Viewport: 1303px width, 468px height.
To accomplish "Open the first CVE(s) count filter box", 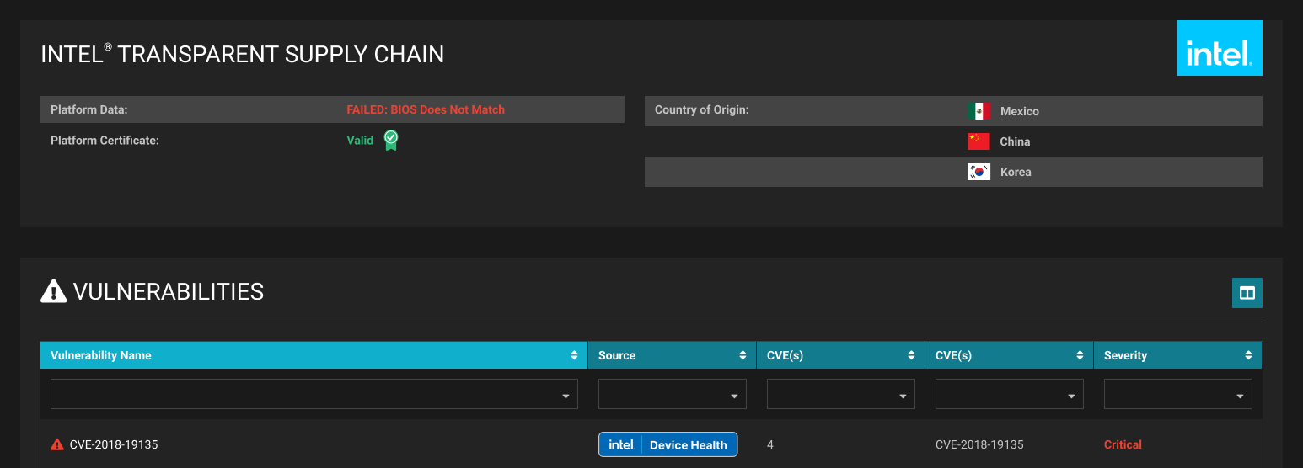I will point(840,394).
